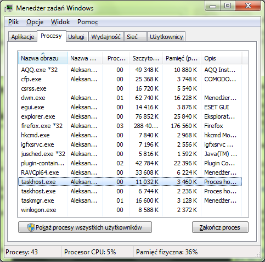Open the Plik menu
The width and height of the screenshot is (265, 262).
13,22
